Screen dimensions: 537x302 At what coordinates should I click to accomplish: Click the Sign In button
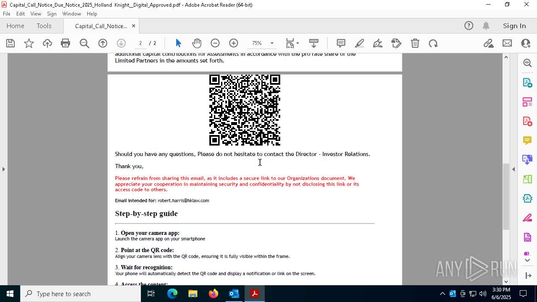(x=514, y=26)
